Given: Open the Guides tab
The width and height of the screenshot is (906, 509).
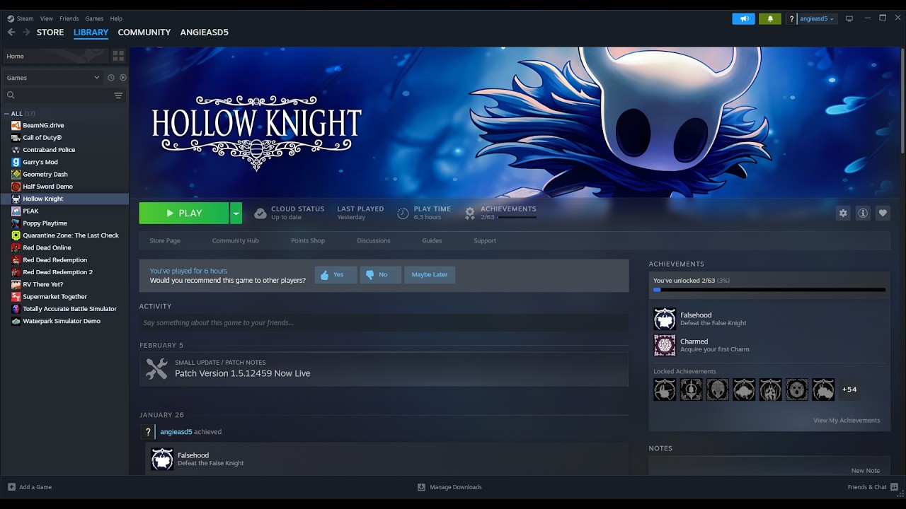Looking at the screenshot, I should pyautogui.click(x=432, y=240).
